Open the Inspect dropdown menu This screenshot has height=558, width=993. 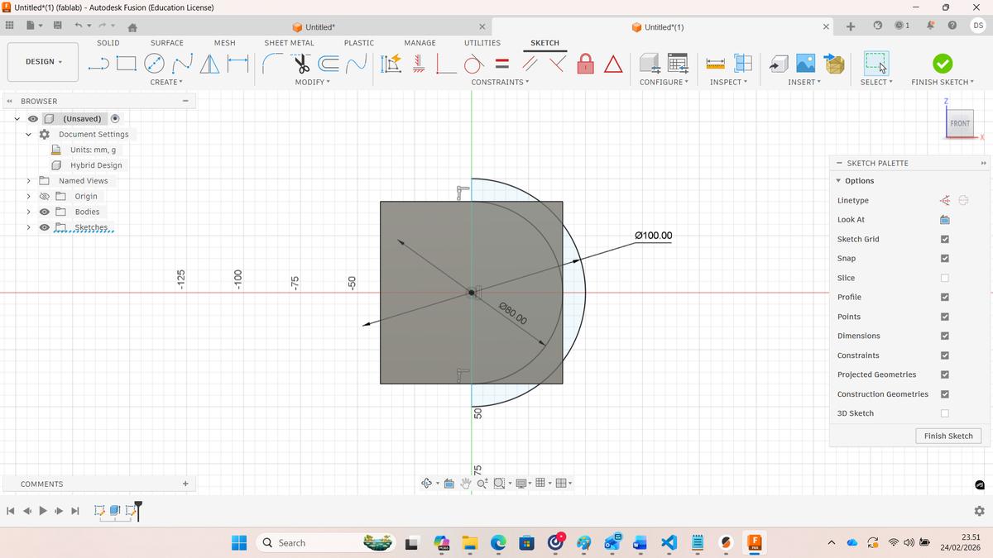pos(728,81)
